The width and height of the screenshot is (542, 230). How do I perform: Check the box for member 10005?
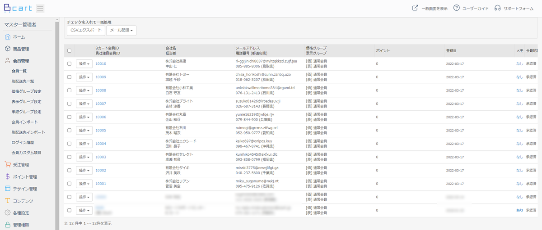coord(69,130)
